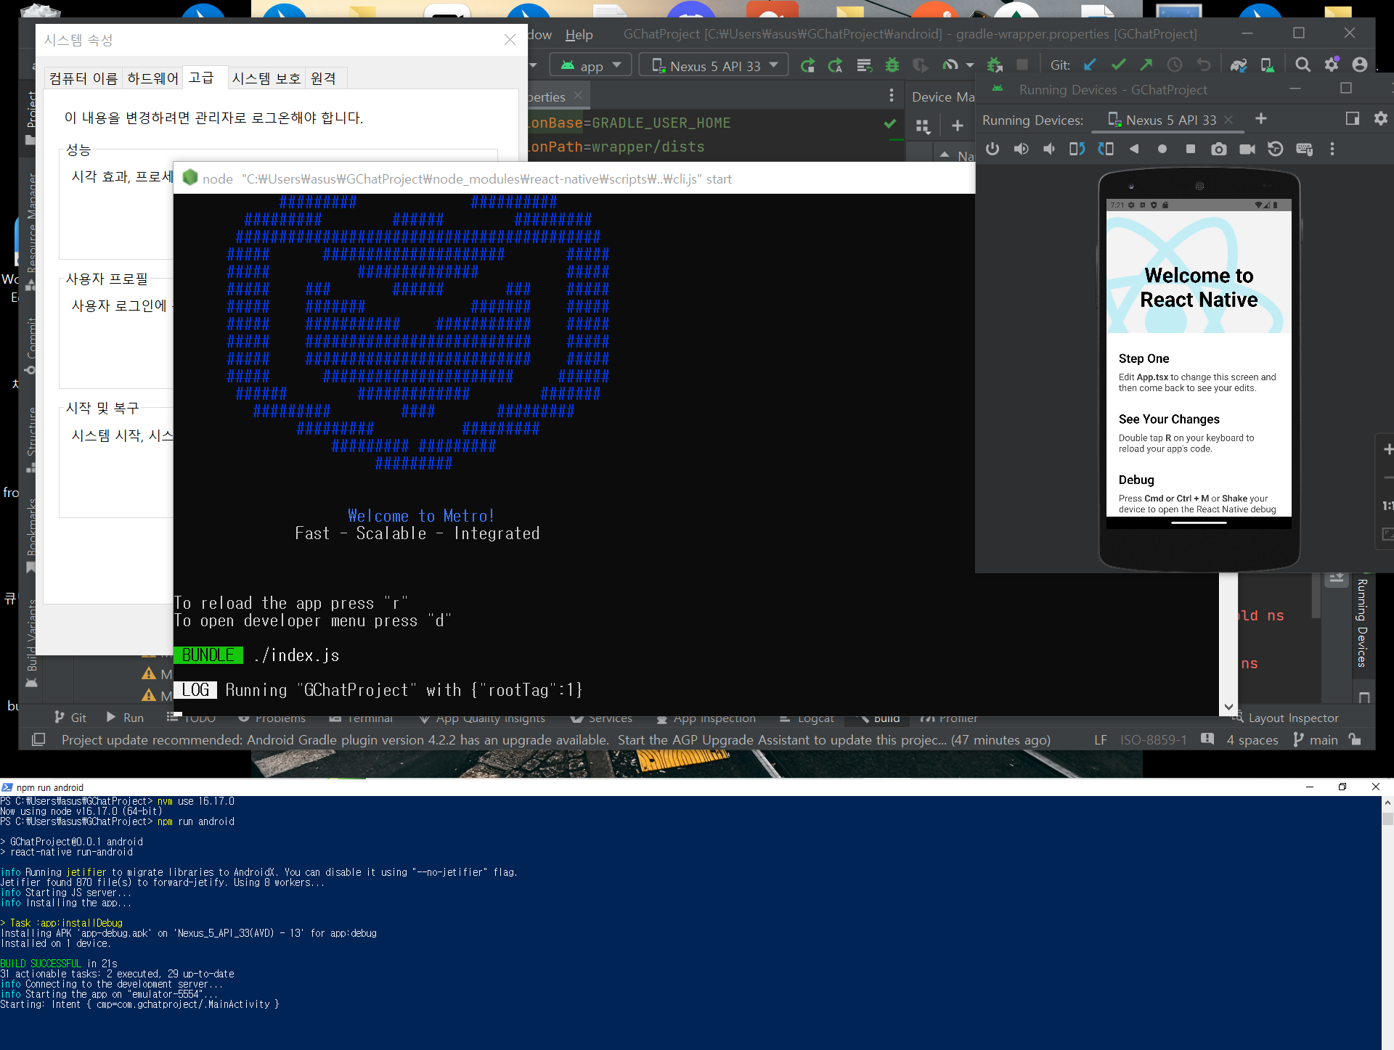This screenshot has height=1050, width=1394.
Task: Open the Nexus 5 API 33 device dropdown
Action: click(x=714, y=65)
